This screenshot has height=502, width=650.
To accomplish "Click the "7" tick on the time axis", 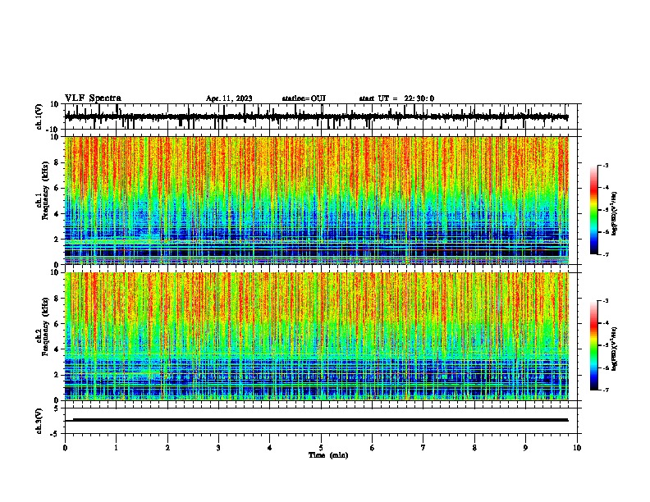I will [423, 448].
